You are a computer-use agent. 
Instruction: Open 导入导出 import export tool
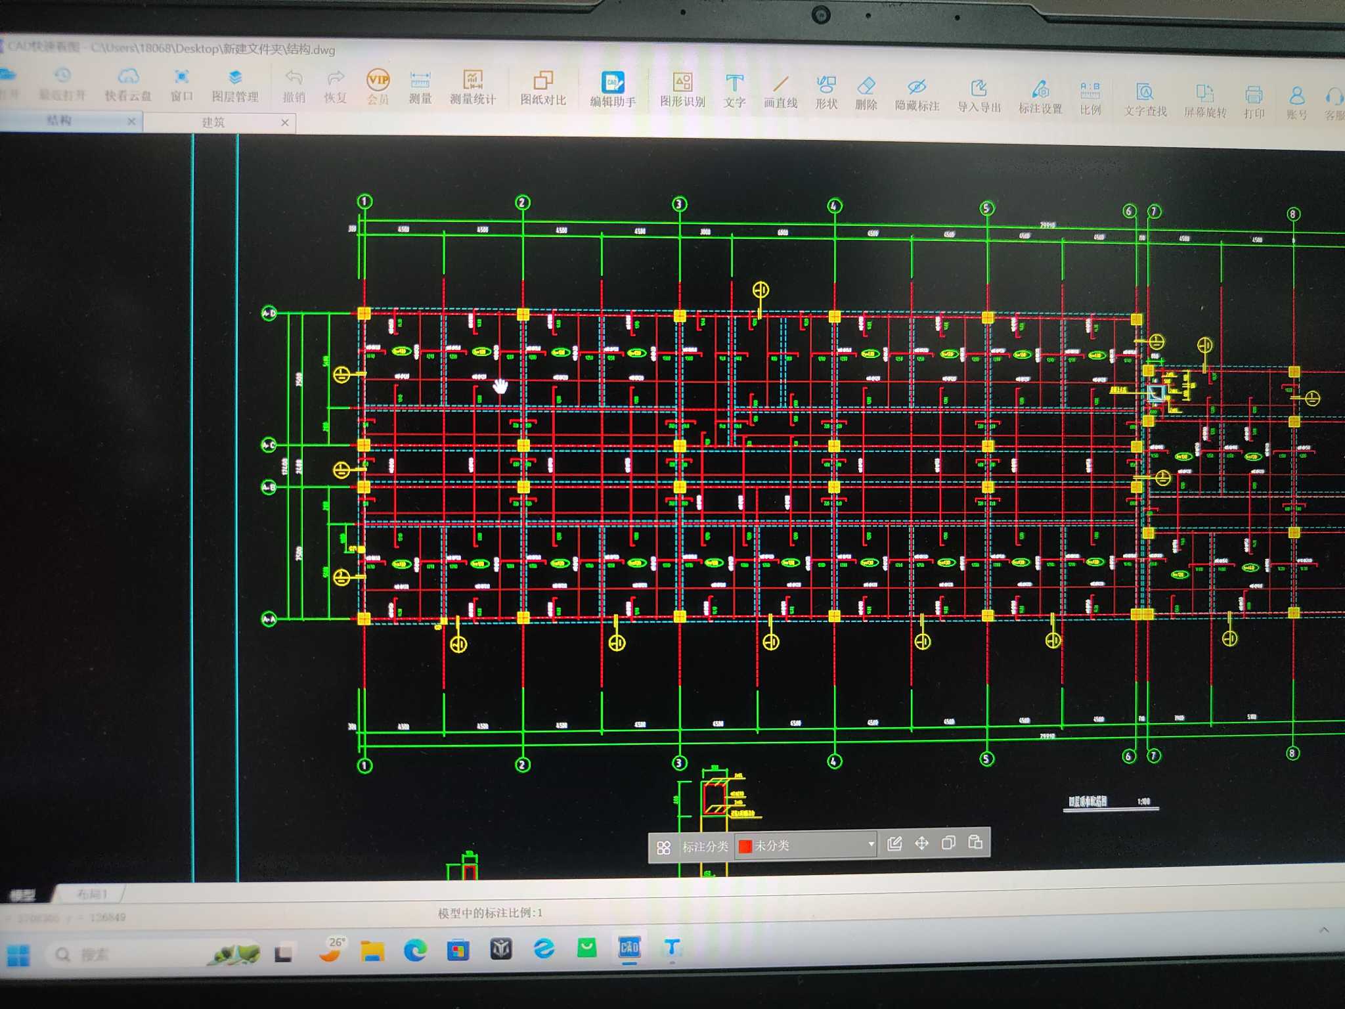[x=979, y=96]
